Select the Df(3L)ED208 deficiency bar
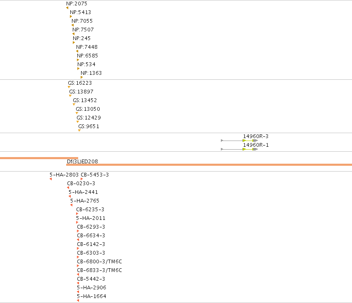This screenshot has width=352, height=303. click(209, 165)
